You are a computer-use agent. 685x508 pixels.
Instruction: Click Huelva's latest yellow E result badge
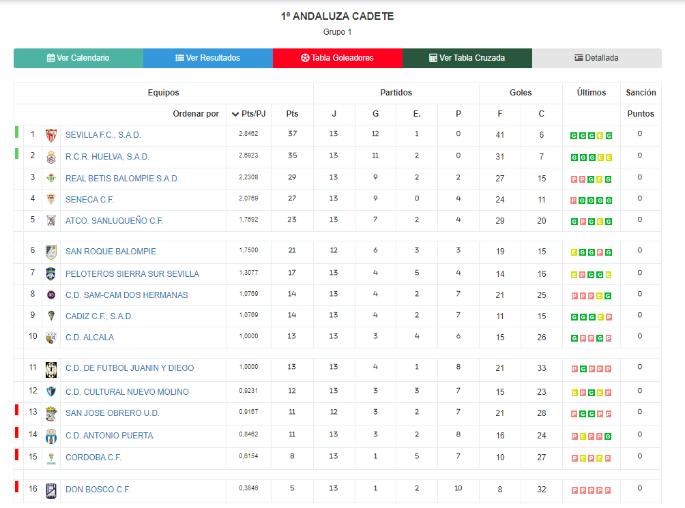[x=609, y=158]
